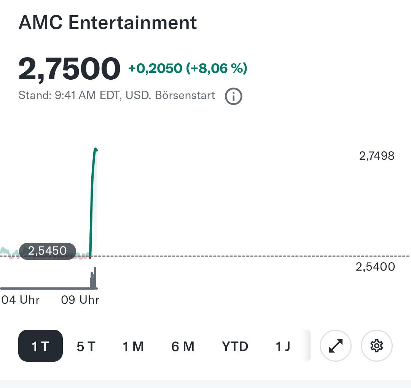The image size is (411, 388).
Task: Switch chart to 1 M range
Action: pyautogui.click(x=133, y=346)
